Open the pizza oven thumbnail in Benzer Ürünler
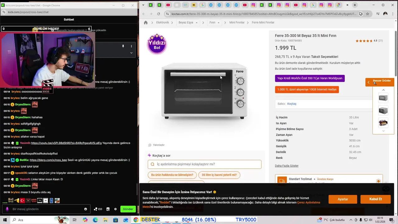 pos(383,123)
